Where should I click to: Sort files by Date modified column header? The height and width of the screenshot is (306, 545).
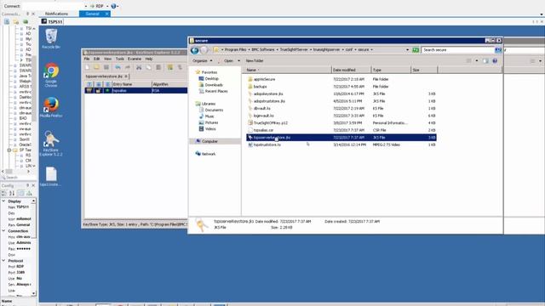pyautogui.click(x=351, y=70)
